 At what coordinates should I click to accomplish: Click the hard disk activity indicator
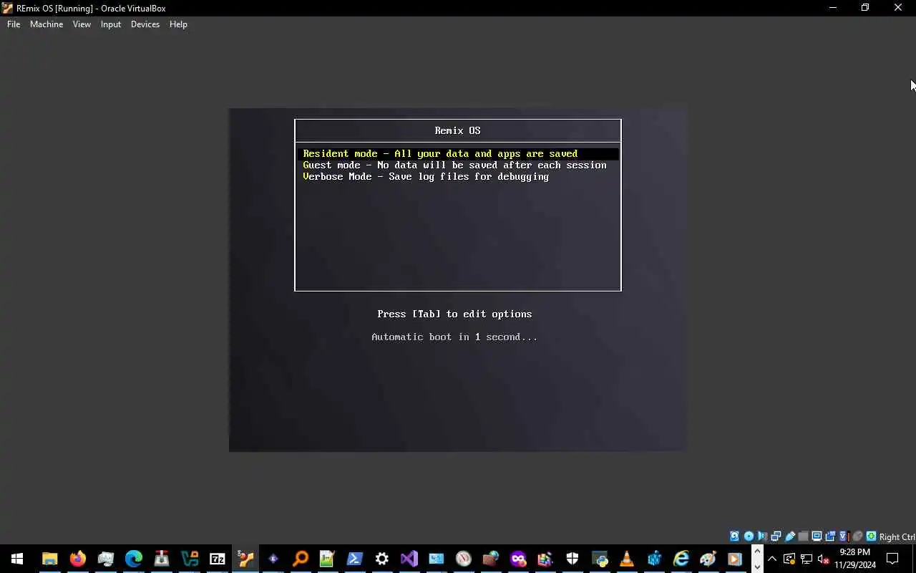coord(734,536)
